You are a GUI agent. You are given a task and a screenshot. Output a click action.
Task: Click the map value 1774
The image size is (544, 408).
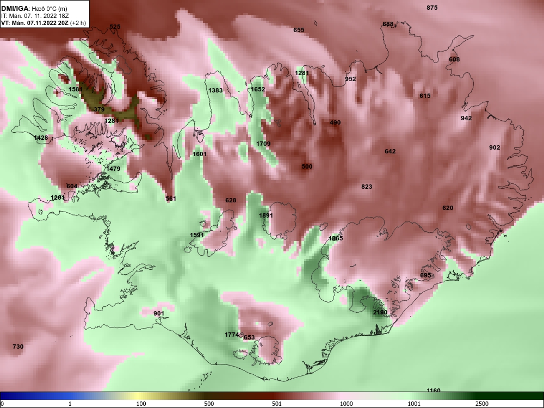[x=232, y=335]
